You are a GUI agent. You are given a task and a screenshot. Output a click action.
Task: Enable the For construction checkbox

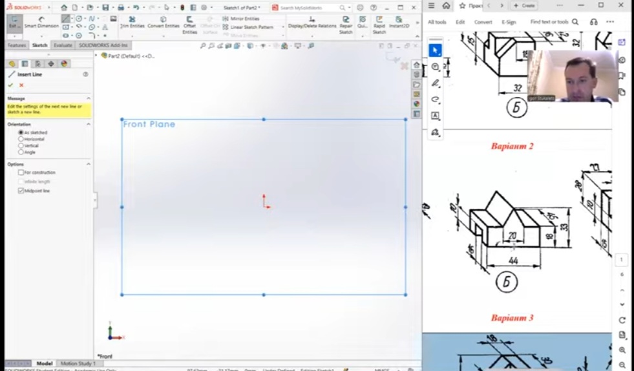pyautogui.click(x=21, y=173)
